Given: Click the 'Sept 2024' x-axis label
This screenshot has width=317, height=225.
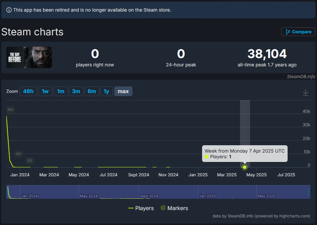Looking at the screenshot, I should click(139, 175).
